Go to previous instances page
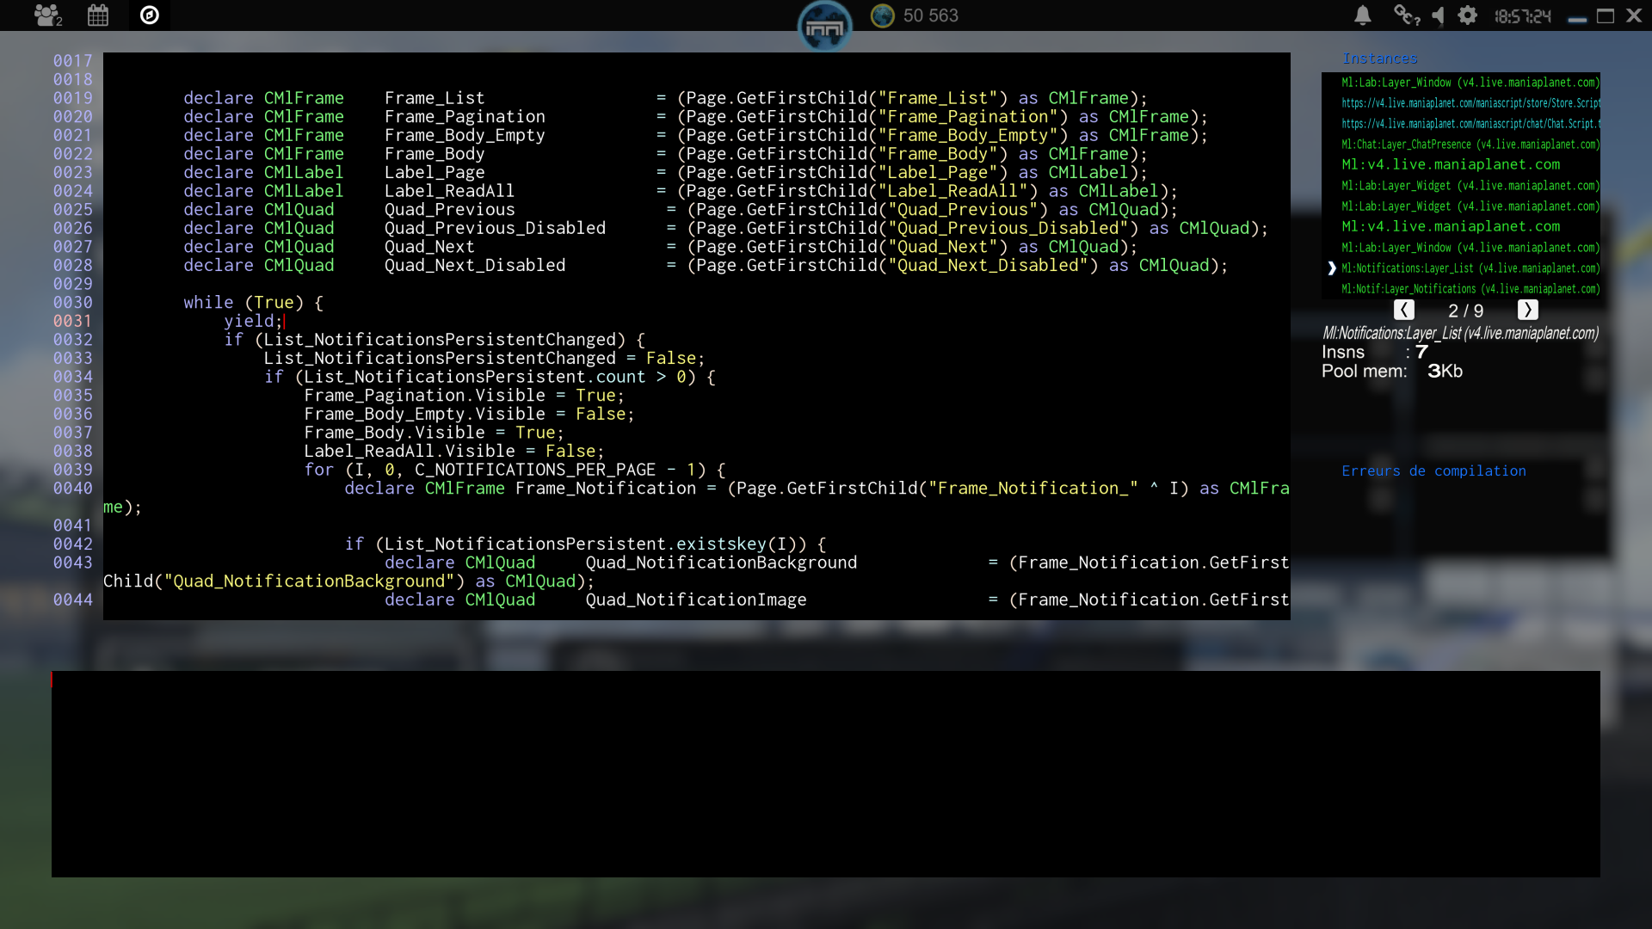 click(x=1403, y=310)
